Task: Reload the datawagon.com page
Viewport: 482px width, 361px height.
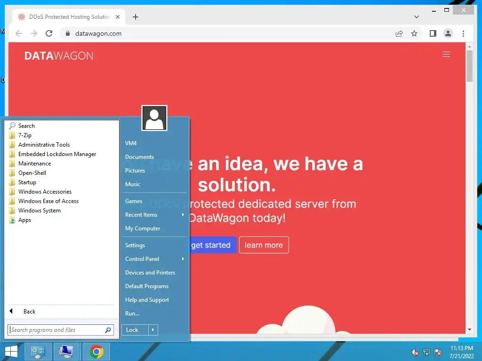Action: pyautogui.click(x=49, y=33)
